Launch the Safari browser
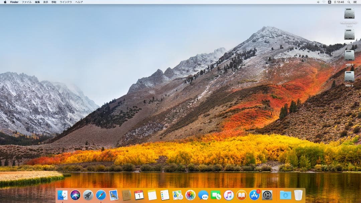The width and height of the screenshot is (361, 203). click(x=100, y=196)
